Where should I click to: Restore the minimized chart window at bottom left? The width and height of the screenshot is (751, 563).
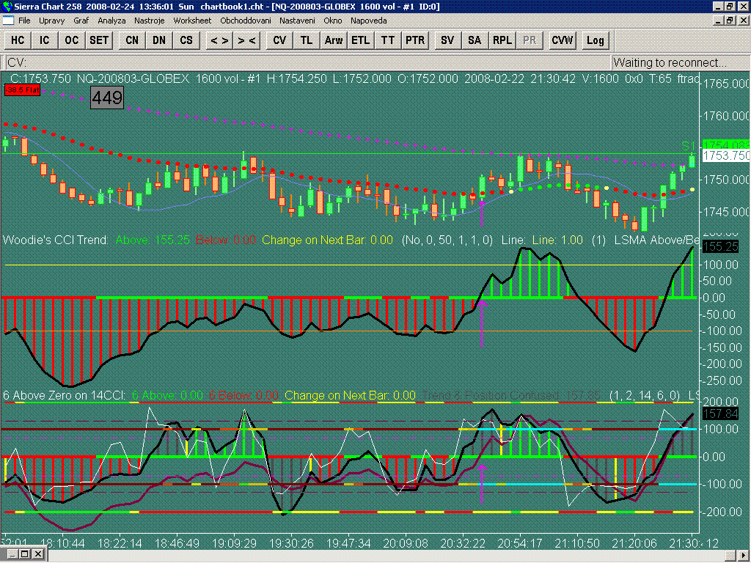pyautogui.click(x=24, y=555)
